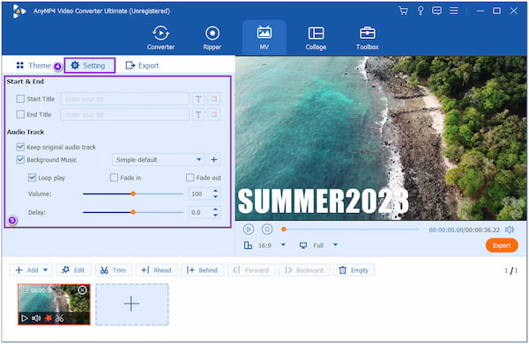Open Start Title font settings icon
The image size is (529, 344).
(x=198, y=99)
